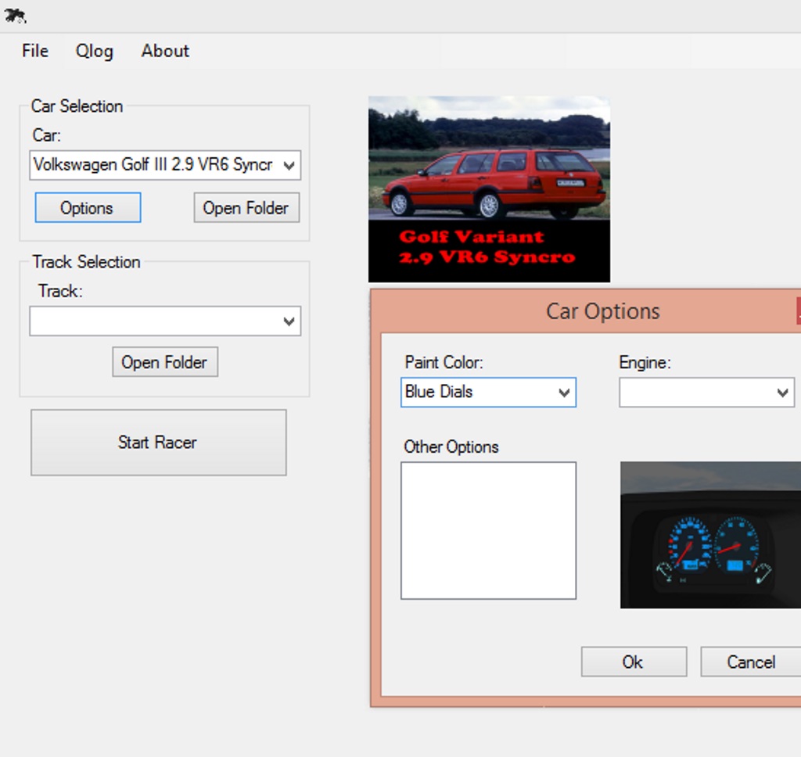Click the Golf Variant car preview image
The image size is (801, 757).
[489, 189]
